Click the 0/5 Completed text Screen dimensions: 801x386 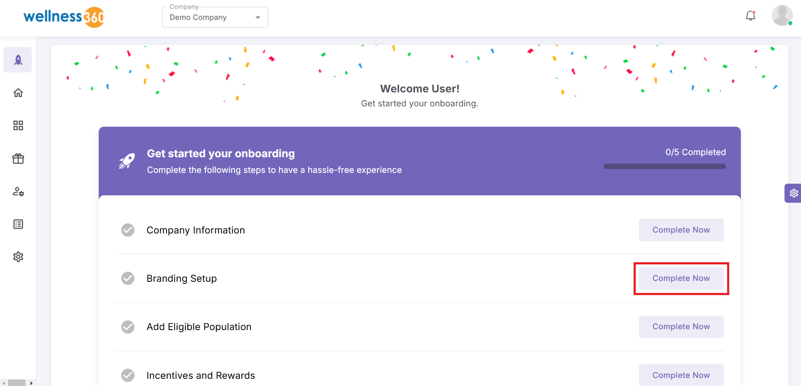pyautogui.click(x=696, y=152)
